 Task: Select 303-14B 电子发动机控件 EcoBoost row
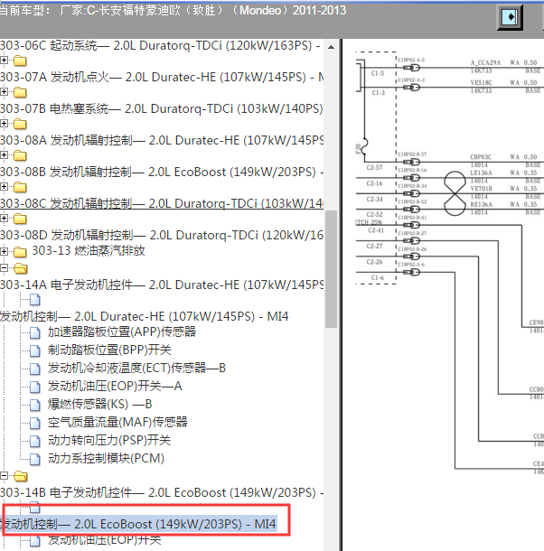[162, 492]
